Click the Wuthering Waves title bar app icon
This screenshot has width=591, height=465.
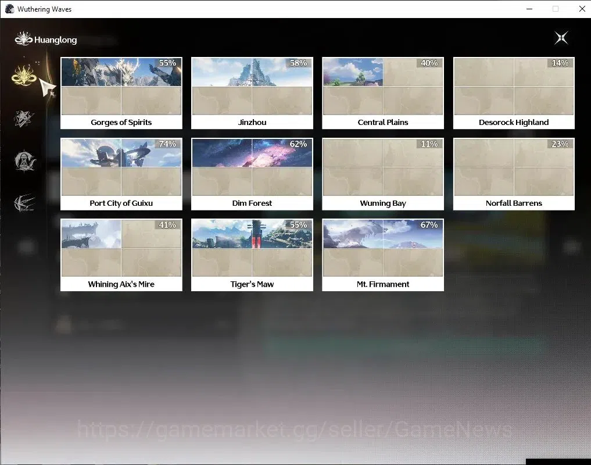click(10, 9)
